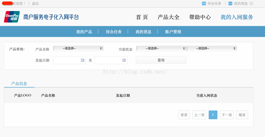Screen dimensions: 265x137
Task: Click the 发起日期 label in query form
Action: click(x=42, y=60)
